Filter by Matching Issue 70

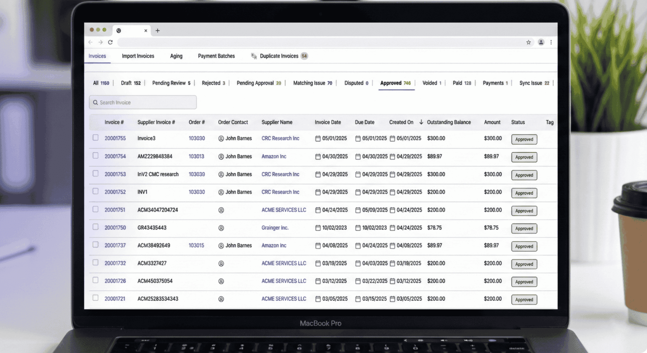pyautogui.click(x=313, y=83)
